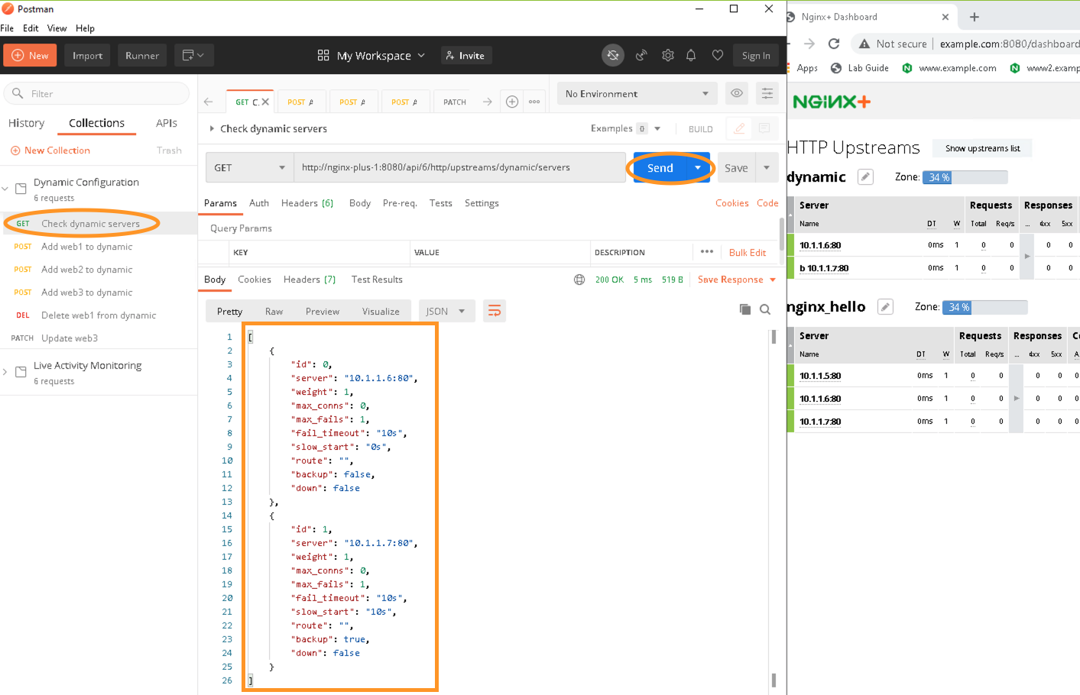Open the Examples dropdown

tap(657, 128)
